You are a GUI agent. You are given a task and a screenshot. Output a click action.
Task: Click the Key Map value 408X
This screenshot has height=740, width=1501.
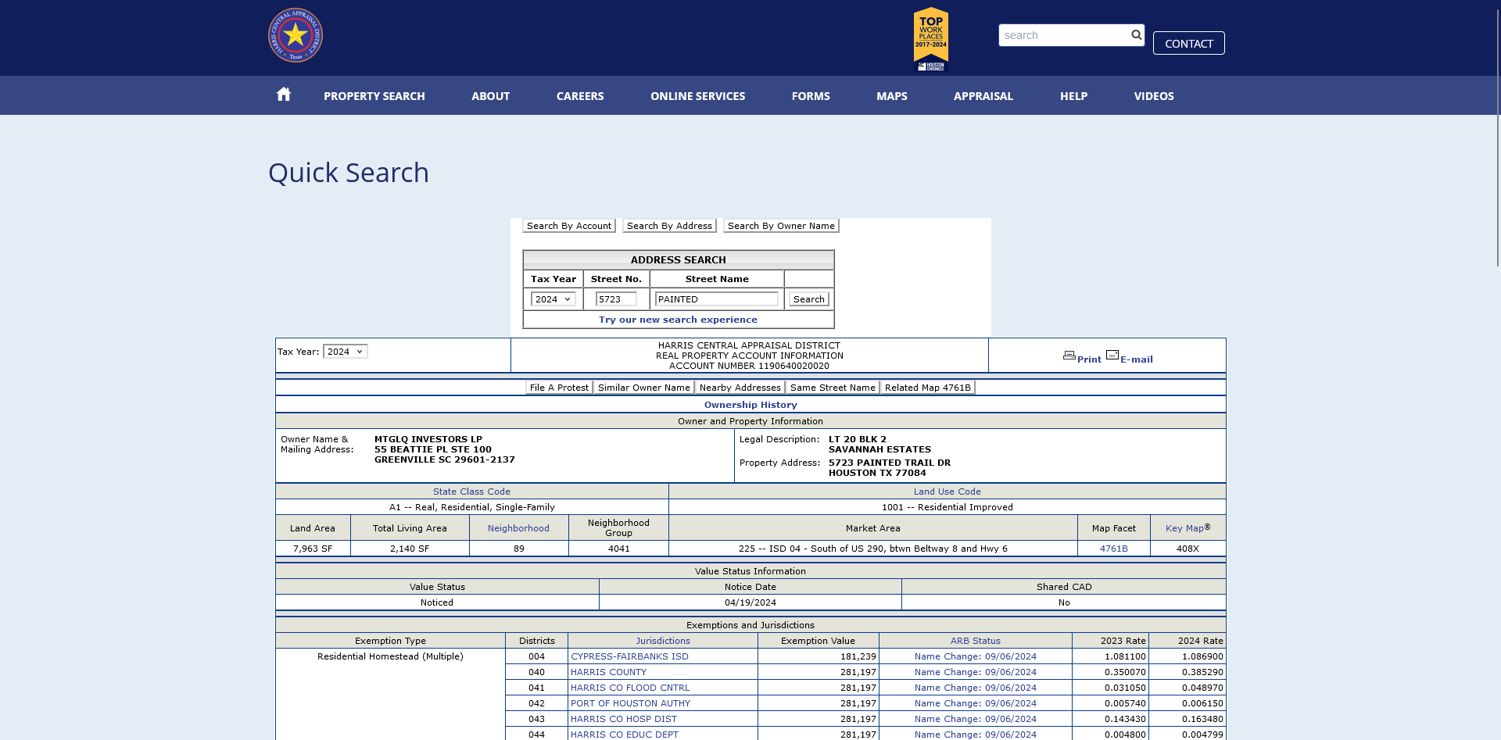coord(1188,549)
